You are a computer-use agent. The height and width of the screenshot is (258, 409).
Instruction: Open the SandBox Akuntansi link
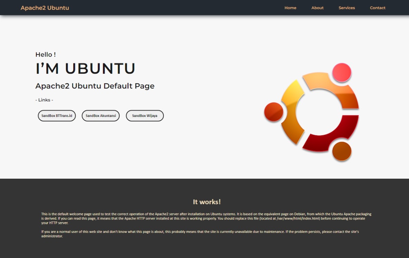[x=101, y=116]
